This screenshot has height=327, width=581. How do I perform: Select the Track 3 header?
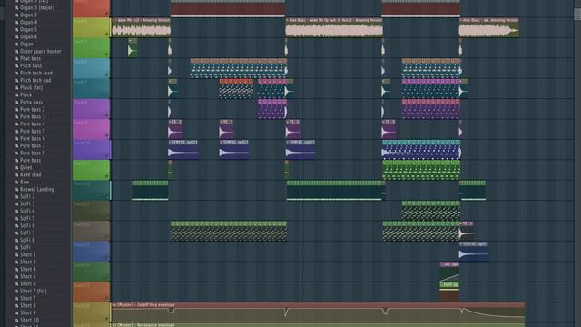91,8
